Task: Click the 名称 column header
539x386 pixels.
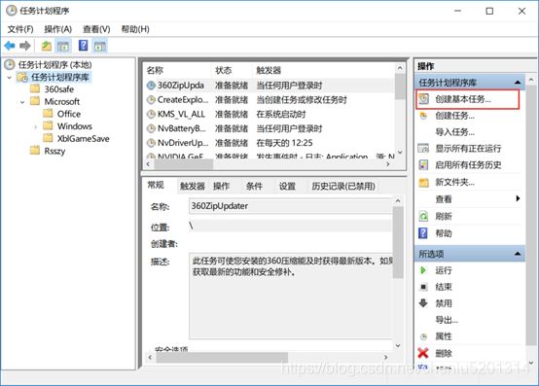Action: [x=155, y=70]
